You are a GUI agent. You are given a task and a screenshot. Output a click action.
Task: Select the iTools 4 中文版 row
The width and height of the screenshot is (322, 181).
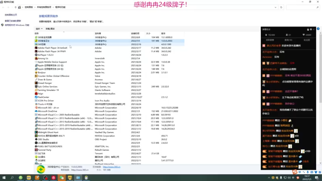click(x=109, y=104)
